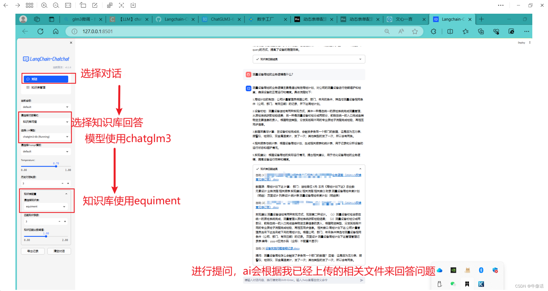
Task: Open browser zoom magnifier in address bar
Action: tap(387, 31)
